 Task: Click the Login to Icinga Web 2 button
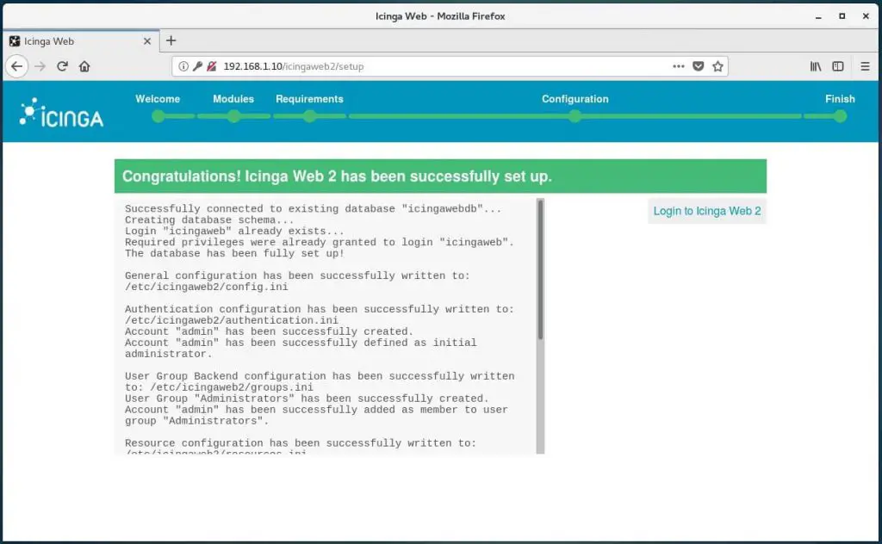click(707, 211)
